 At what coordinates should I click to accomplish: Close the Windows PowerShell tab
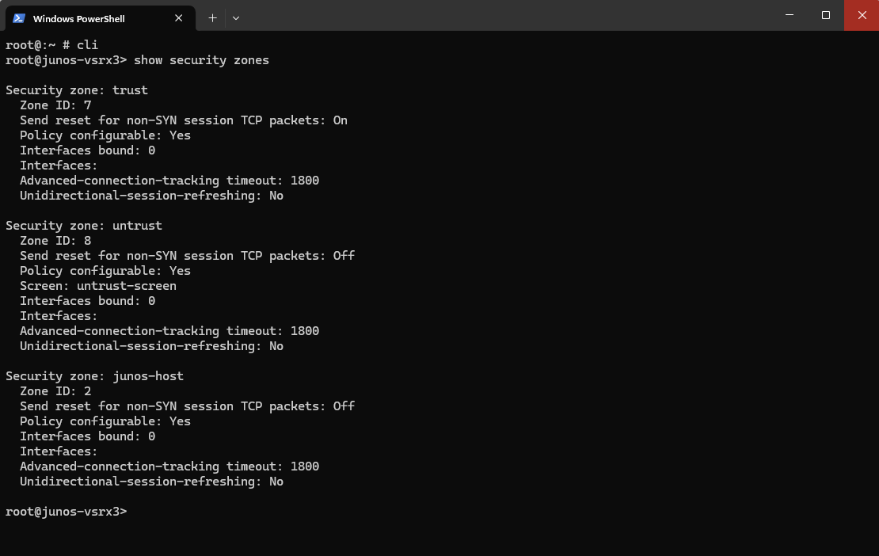(178, 18)
